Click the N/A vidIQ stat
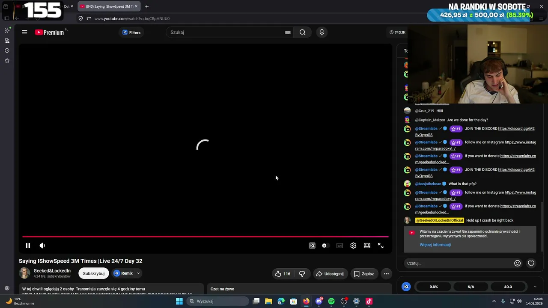The height and width of the screenshot is (308, 548). [471, 287]
